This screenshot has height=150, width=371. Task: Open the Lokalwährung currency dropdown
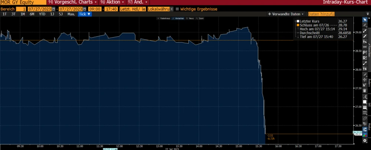click(x=160, y=9)
